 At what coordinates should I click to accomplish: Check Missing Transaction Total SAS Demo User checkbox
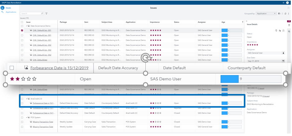click(22, 122)
